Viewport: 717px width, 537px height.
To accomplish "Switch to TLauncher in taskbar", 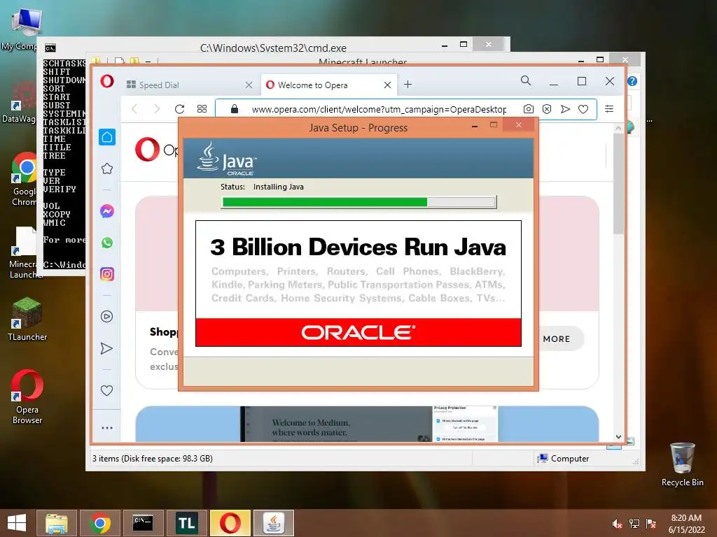I will [186, 523].
